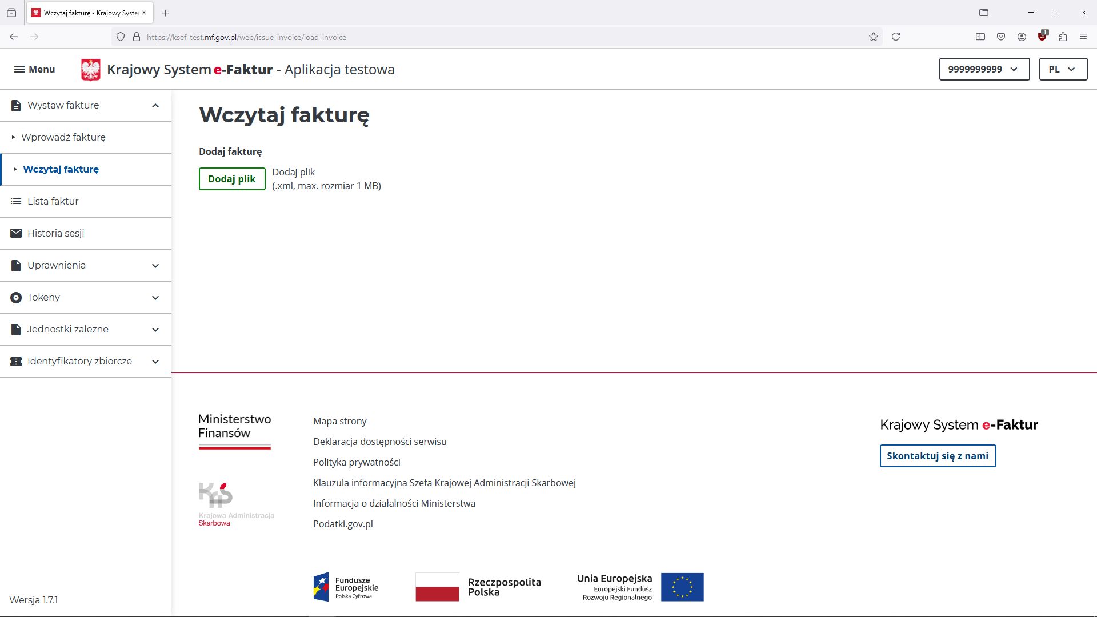Click Skontaktuj się z nami button
The height and width of the screenshot is (617, 1097).
click(938, 456)
